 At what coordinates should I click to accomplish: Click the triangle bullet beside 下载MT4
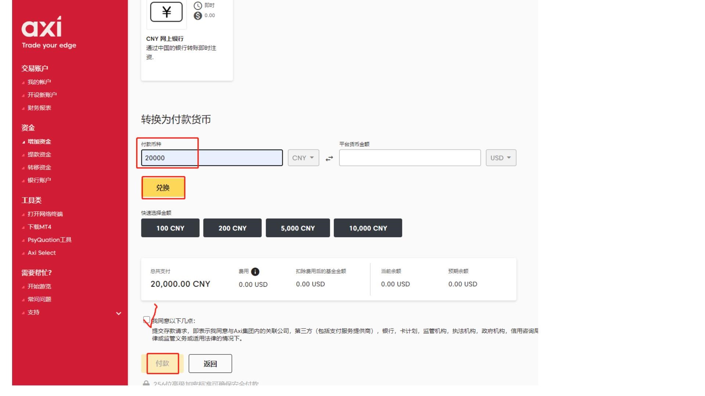click(24, 227)
